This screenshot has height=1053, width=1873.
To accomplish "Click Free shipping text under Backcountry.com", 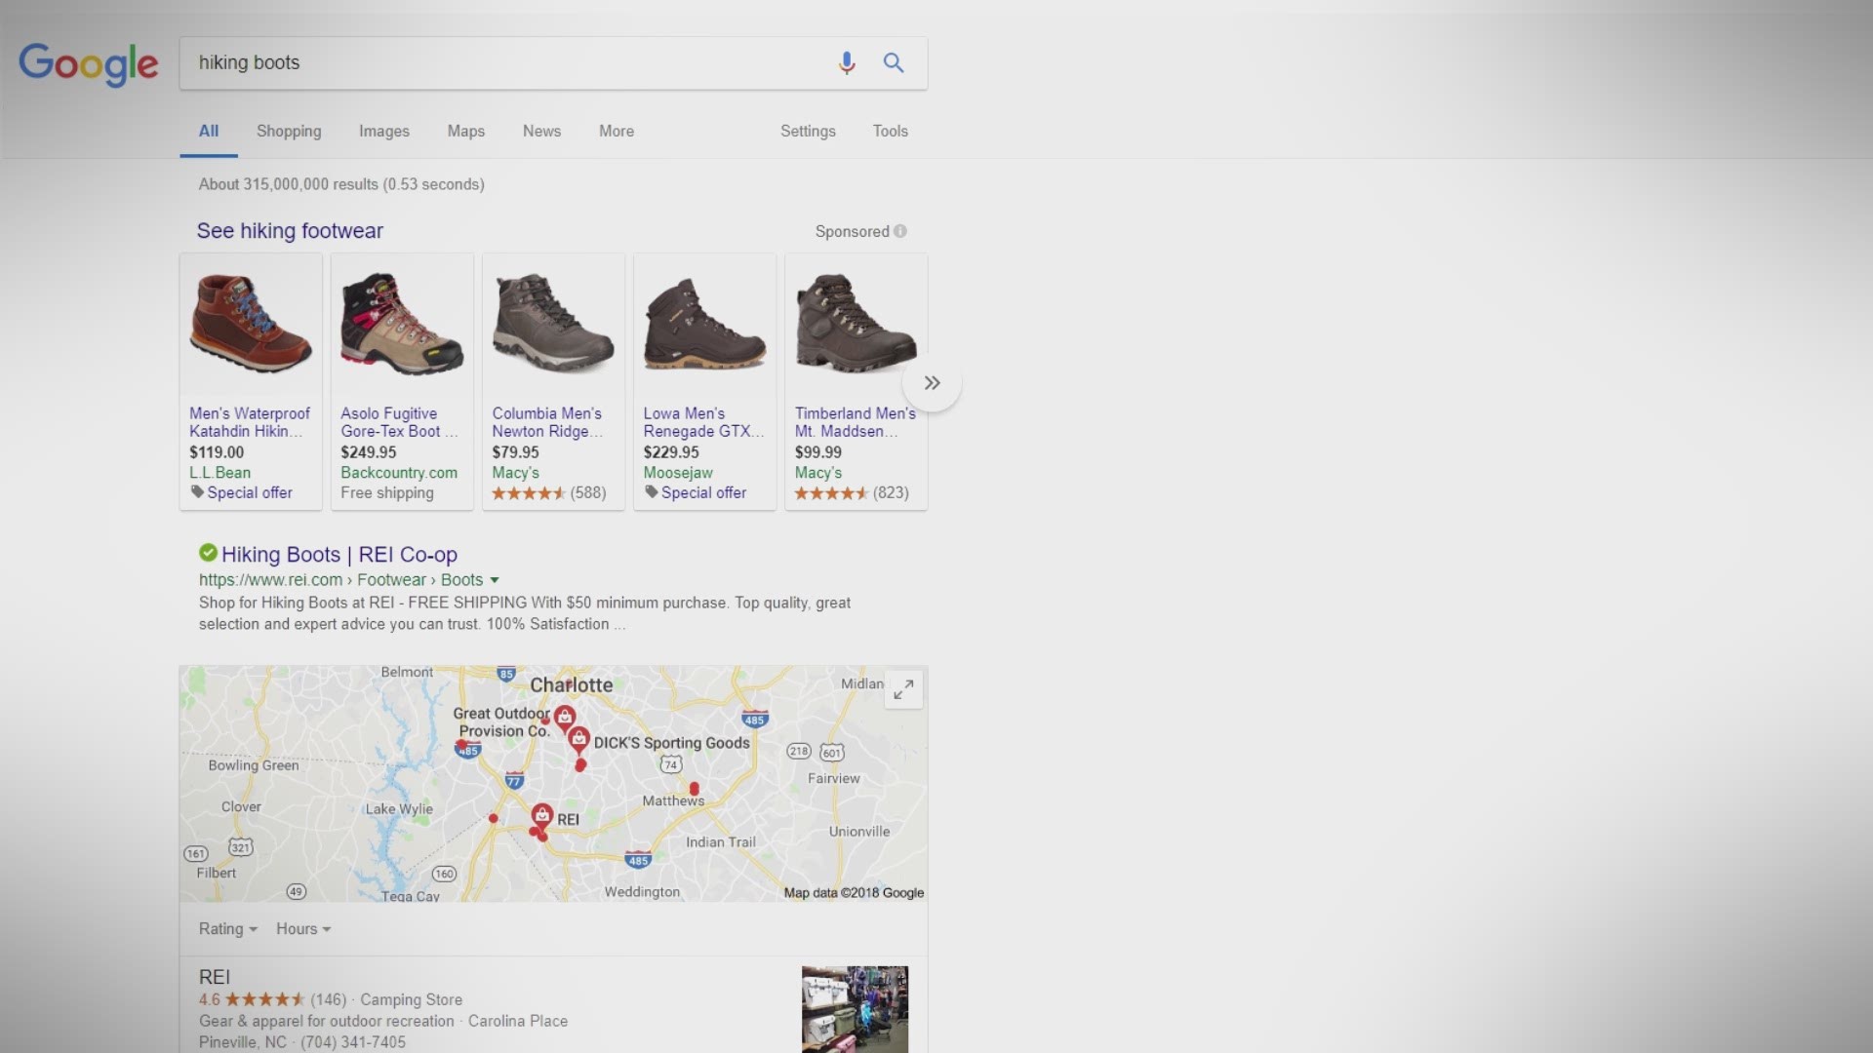I will click(x=387, y=493).
